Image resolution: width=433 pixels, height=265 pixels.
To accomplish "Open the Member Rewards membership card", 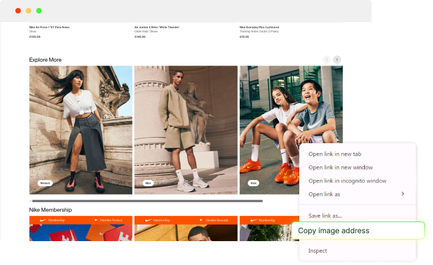I will pyautogui.click(x=186, y=228).
